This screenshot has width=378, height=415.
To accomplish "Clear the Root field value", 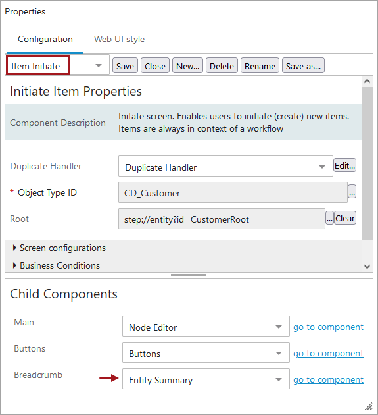I will pyautogui.click(x=345, y=218).
